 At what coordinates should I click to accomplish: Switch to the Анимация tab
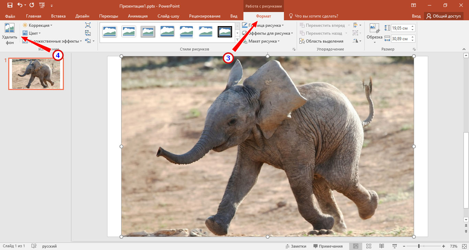click(x=138, y=16)
